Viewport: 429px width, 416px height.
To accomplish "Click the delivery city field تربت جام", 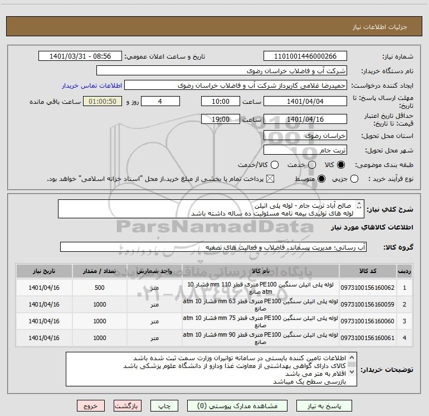I will point(305,150).
